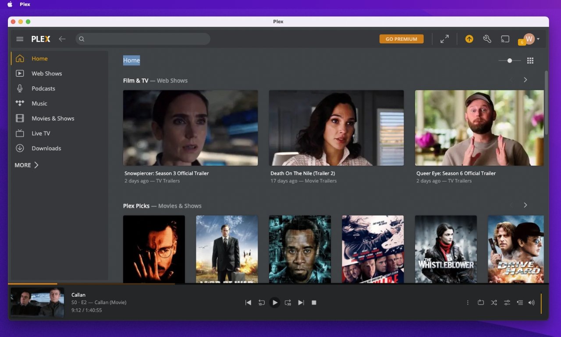Viewport: 561px width, 337px height.
Task: Open Music in the sidebar
Action: coord(60,103)
